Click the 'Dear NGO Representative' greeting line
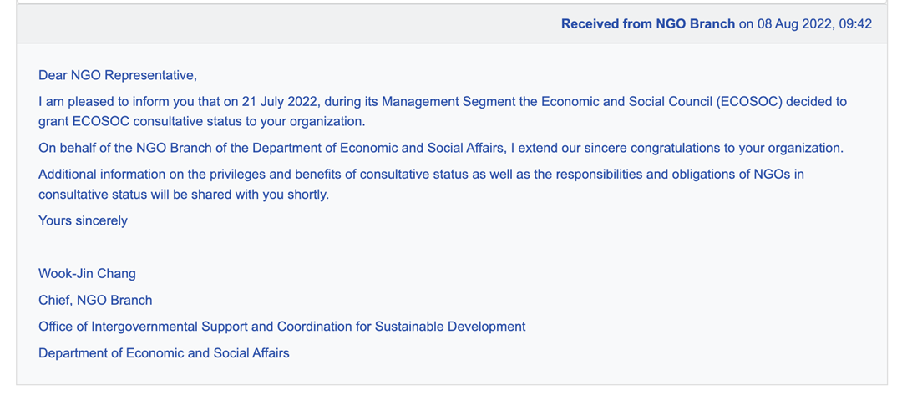 [118, 75]
